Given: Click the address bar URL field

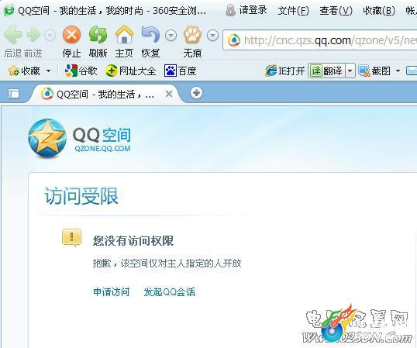Looking at the screenshot, I should (320, 40).
